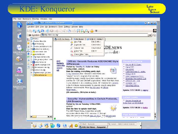The width and height of the screenshot is (178, 134).
Task: Open the 'Second thought on' link
Action: tap(133, 100)
